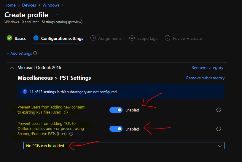Remove the 'adding PSTs to Outlook profiles' setting
This screenshot has width=242, height=162.
click(x=219, y=129)
